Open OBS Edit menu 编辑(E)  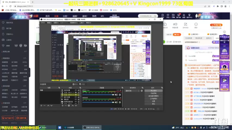tap(49, 23)
